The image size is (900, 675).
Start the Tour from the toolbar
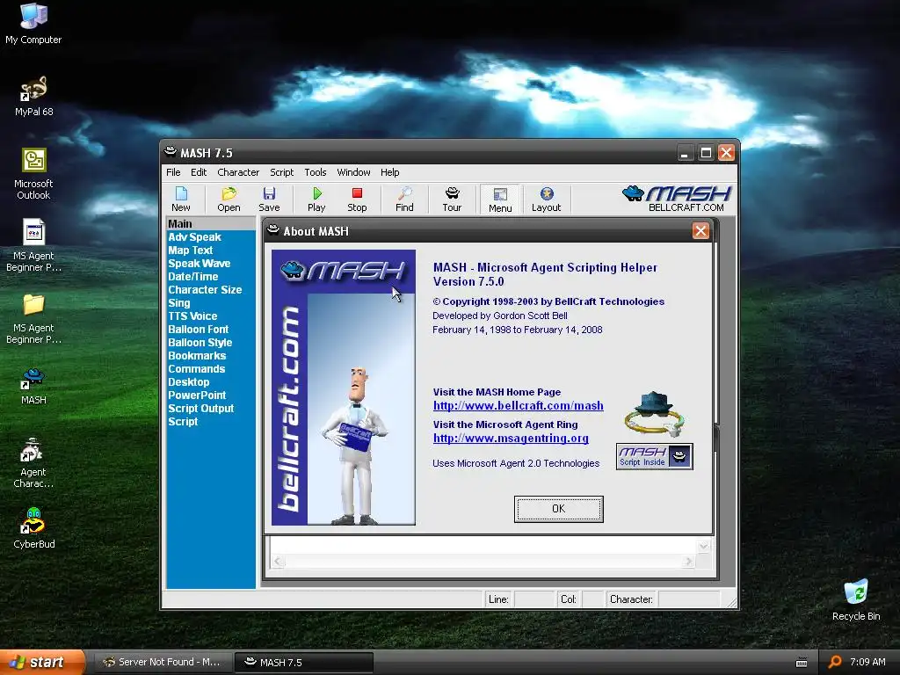click(x=452, y=200)
